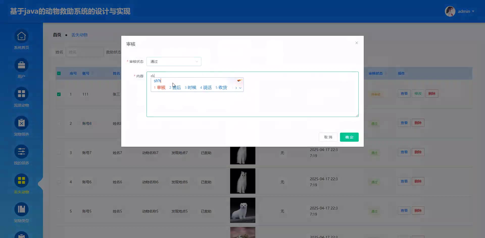Click the input method logo in candidate bar
The image size is (485, 238).
(x=239, y=81)
